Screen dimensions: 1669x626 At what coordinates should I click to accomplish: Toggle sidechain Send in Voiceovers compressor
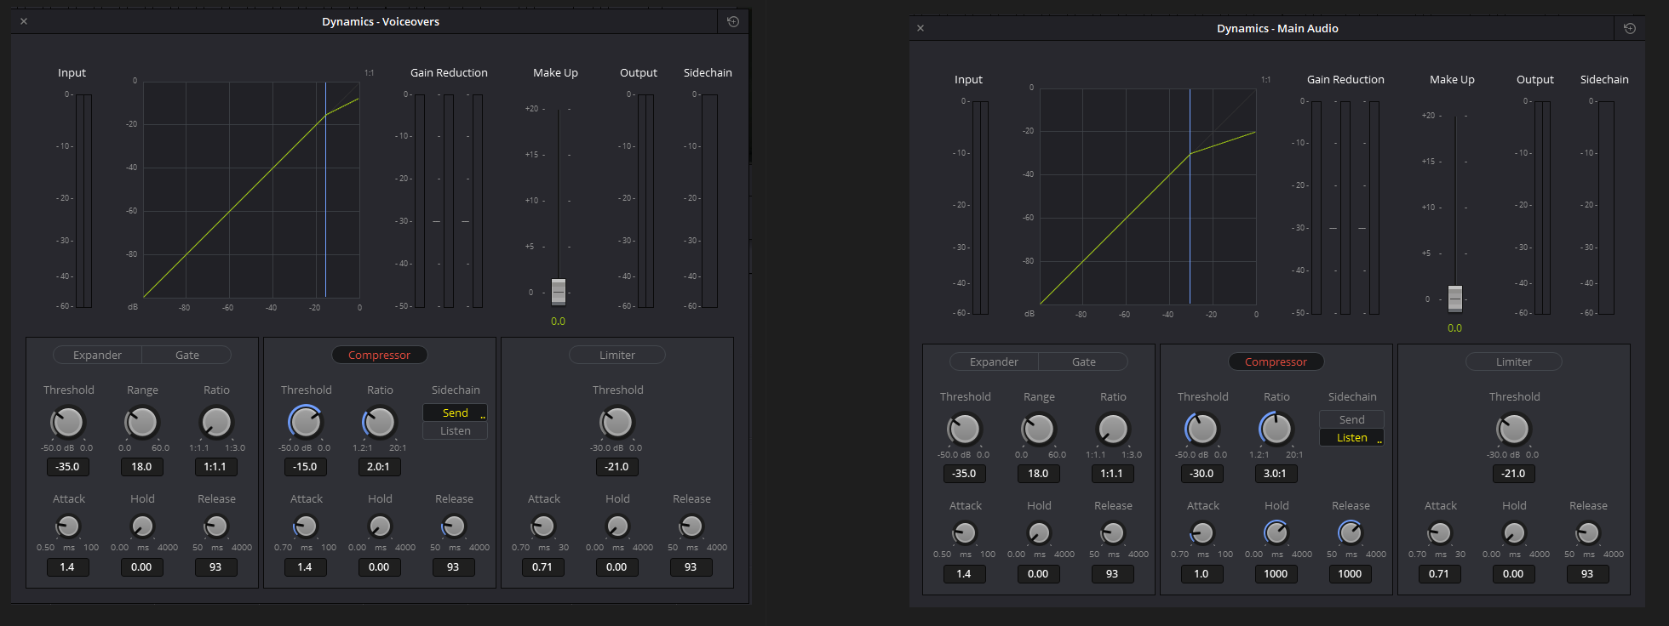[x=456, y=413]
